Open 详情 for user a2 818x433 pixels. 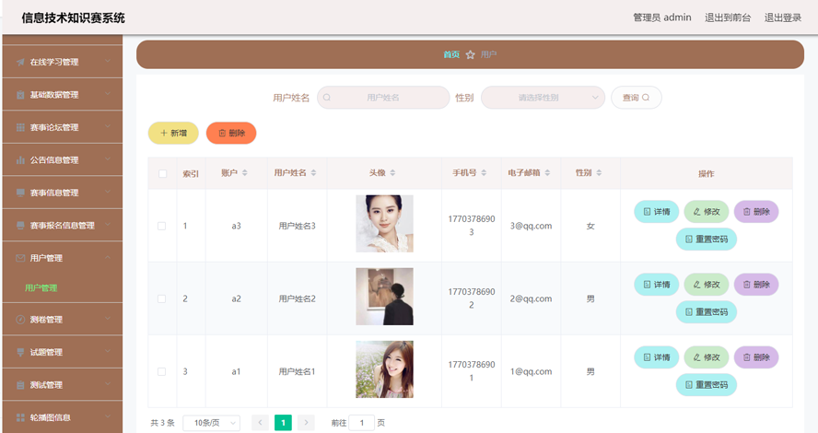click(x=656, y=285)
